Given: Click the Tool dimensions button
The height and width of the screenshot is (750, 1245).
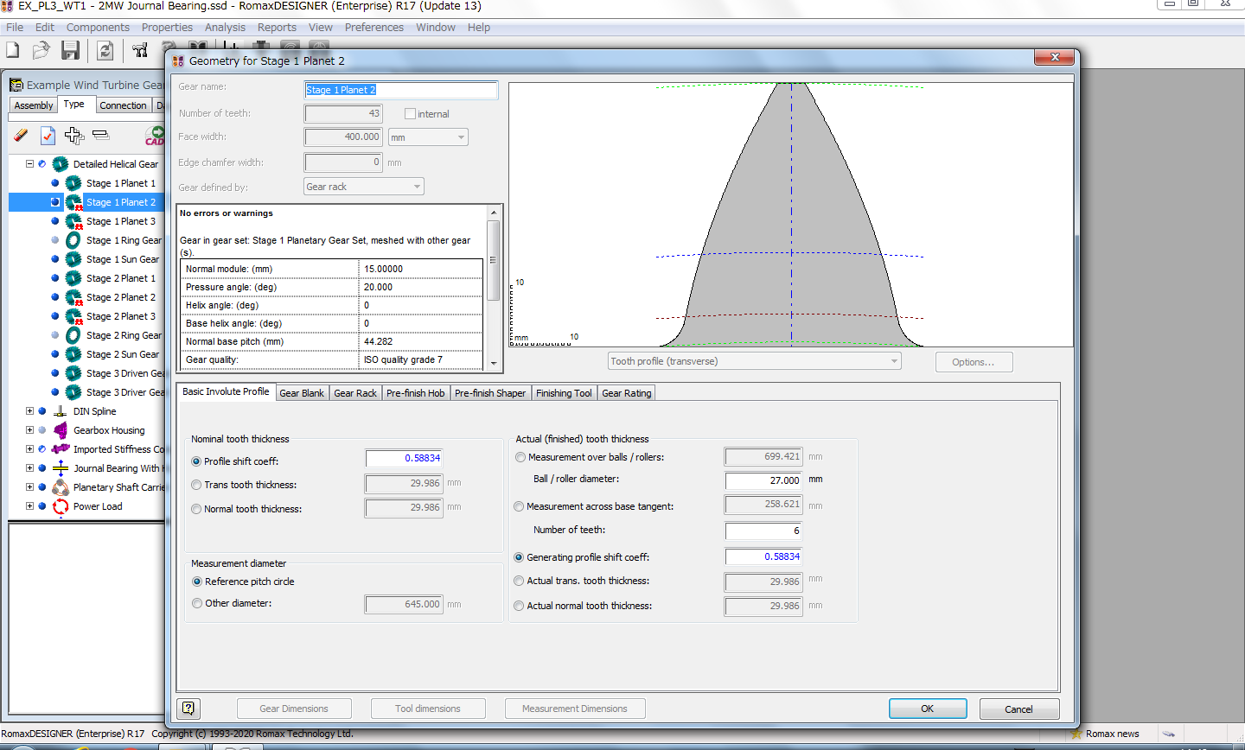Looking at the screenshot, I should tap(428, 709).
